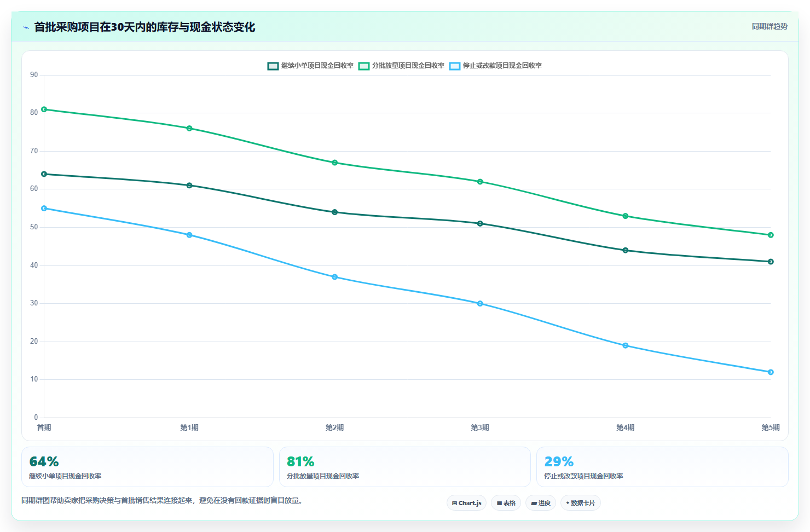Click the 50 y-axis tick label

pyautogui.click(x=34, y=227)
